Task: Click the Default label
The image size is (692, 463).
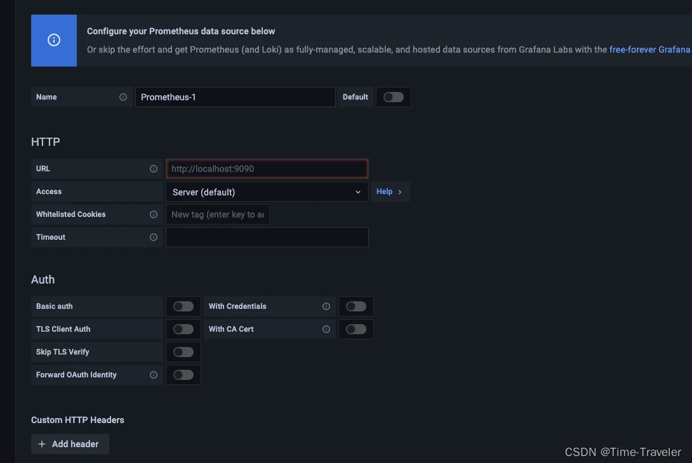Action: pos(356,97)
